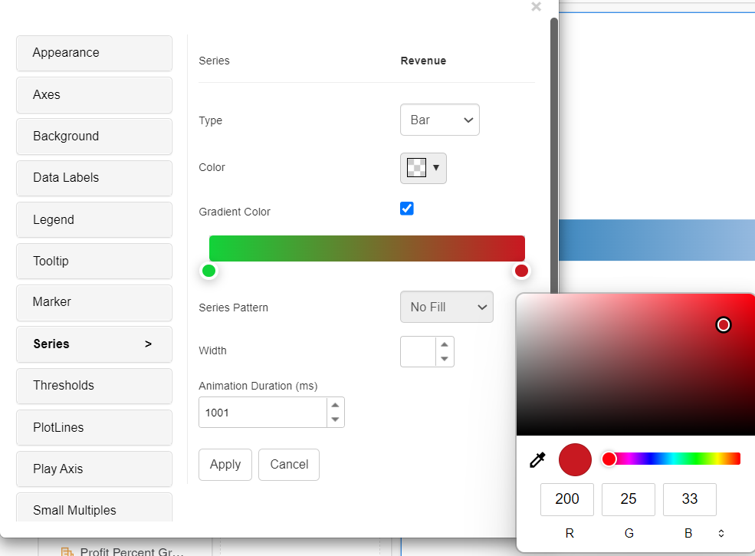Screen dimensions: 755x556
Task: Close the settings dialog with X
Action: click(x=536, y=7)
